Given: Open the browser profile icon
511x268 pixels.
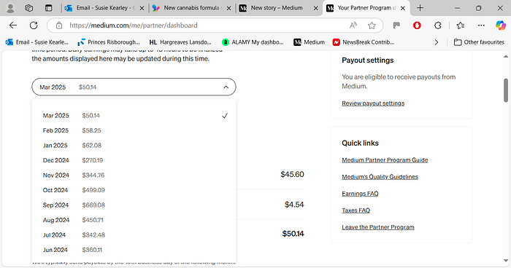Looking at the screenshot, I should coord(10,8).
